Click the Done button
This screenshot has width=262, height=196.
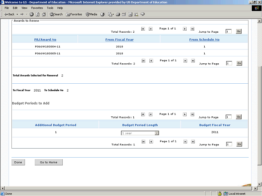(18, 162)
